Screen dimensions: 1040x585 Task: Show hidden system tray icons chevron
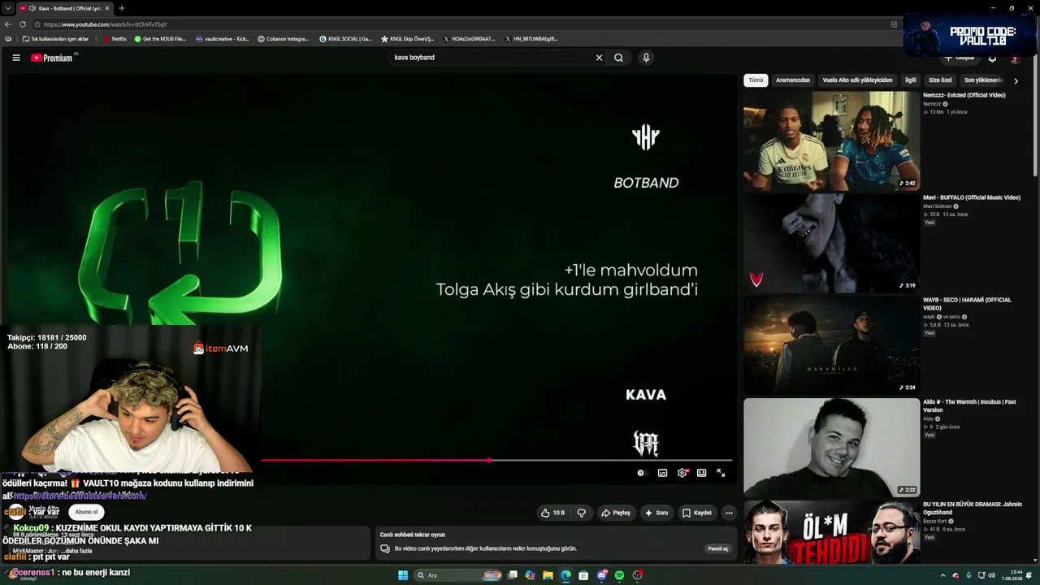(942, 575)
